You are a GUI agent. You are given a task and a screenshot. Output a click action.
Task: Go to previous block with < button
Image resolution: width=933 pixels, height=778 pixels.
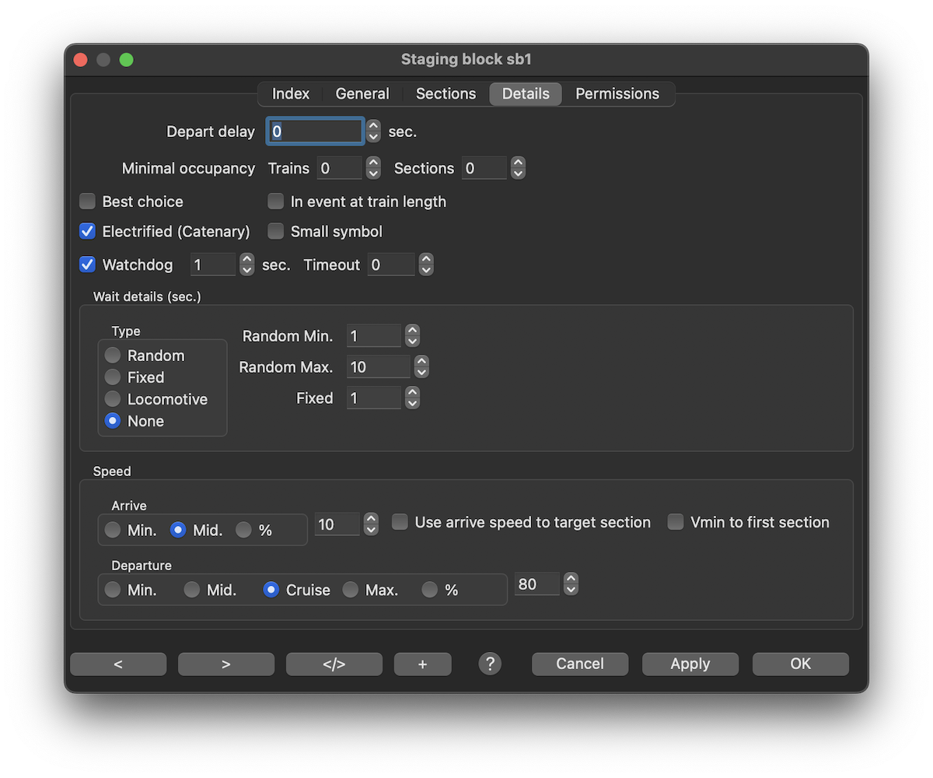pyautogui.click(x=118, y=664)
